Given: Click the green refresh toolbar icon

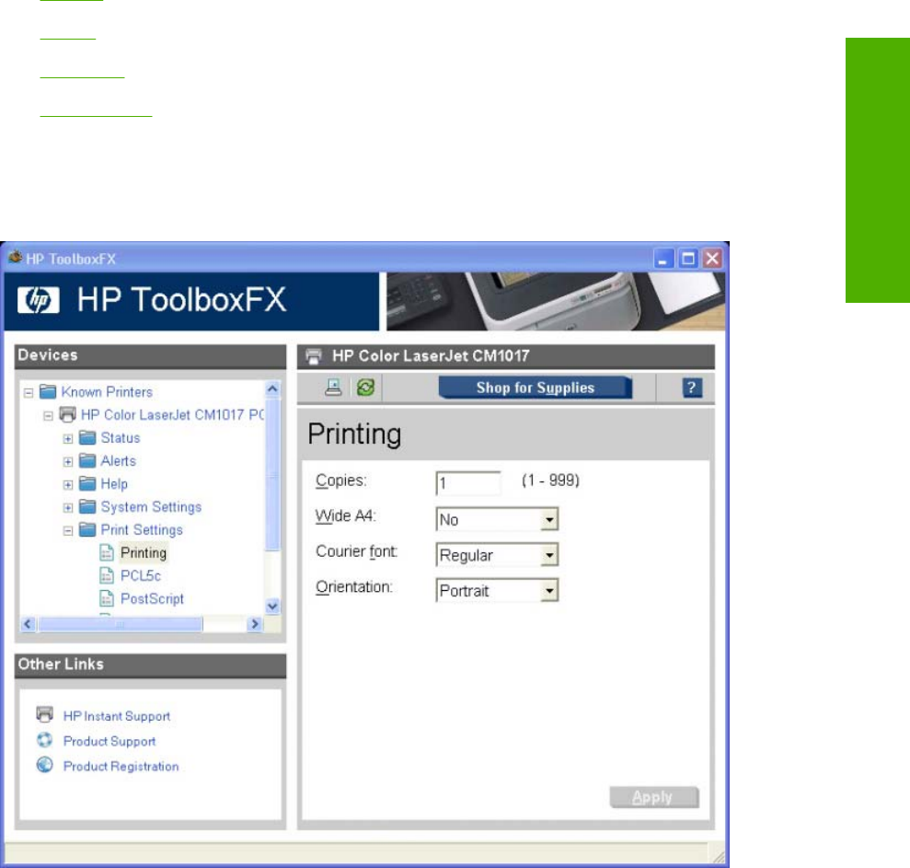Looking at the screenshot, I should click(365, 388).
